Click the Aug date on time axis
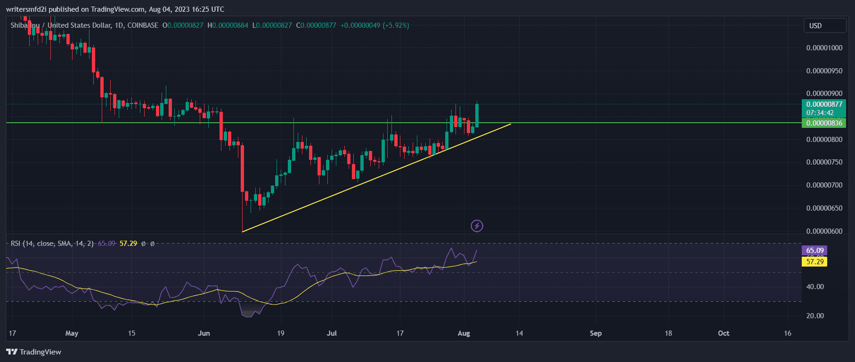This screenshot has height=362, width=855. click(x=464, y=333)
